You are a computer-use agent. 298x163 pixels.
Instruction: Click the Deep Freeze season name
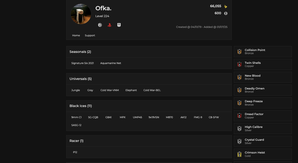[254, 101]
